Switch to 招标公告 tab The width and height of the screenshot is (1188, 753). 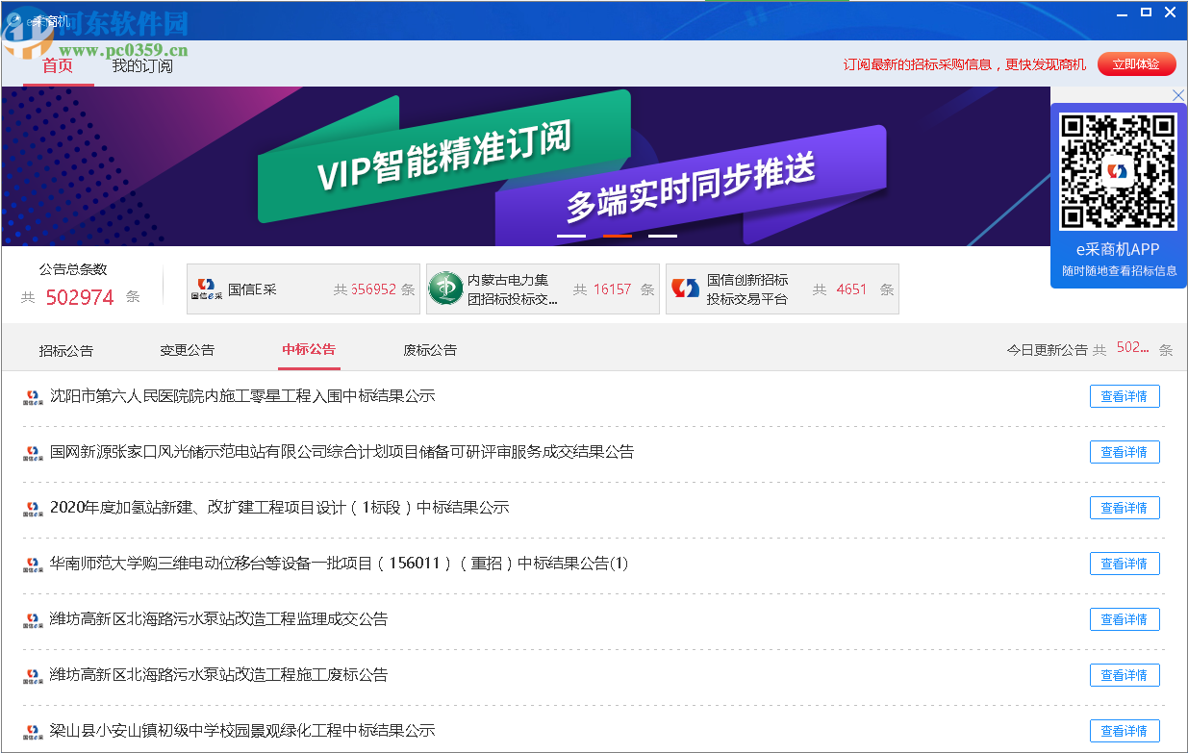point(66,350)
